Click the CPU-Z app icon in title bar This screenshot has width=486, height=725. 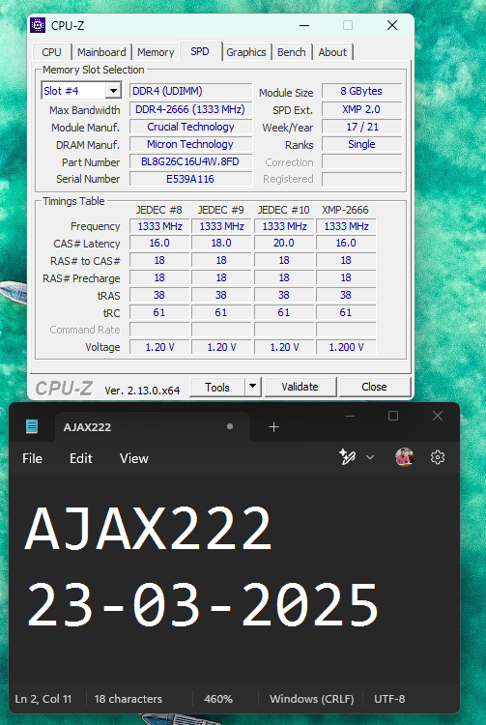38,25
